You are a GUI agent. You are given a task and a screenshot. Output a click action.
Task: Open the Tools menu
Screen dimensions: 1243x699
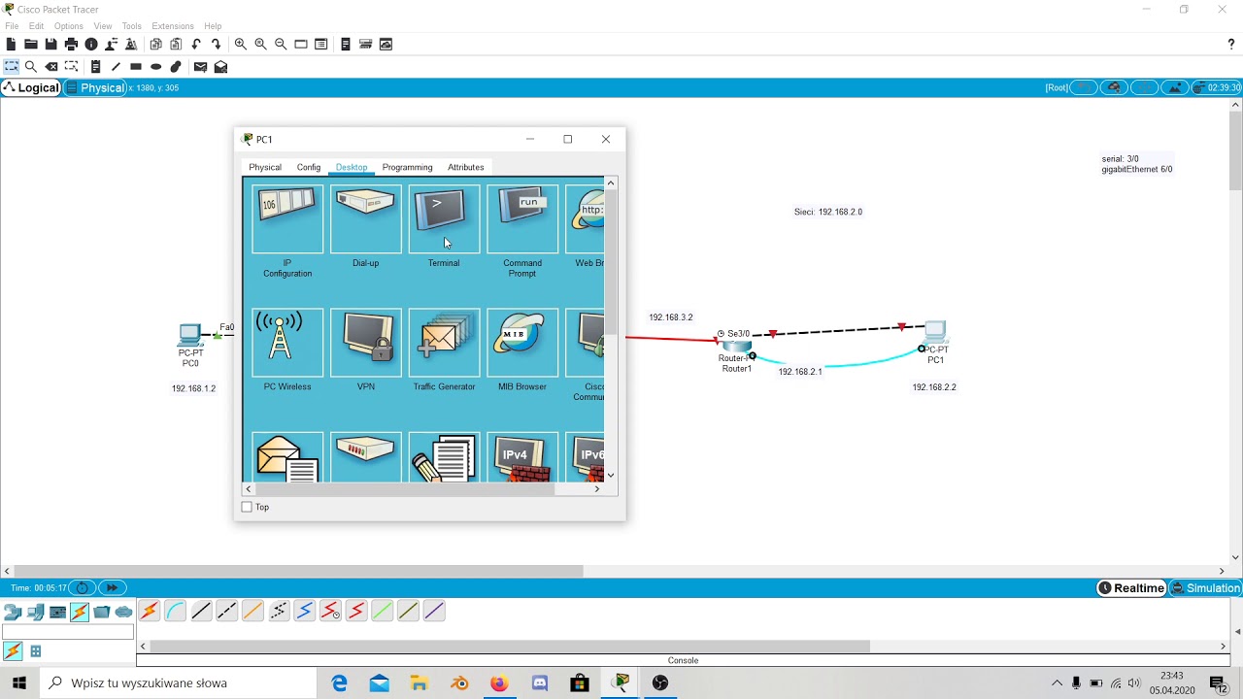(x=131, y=26)
